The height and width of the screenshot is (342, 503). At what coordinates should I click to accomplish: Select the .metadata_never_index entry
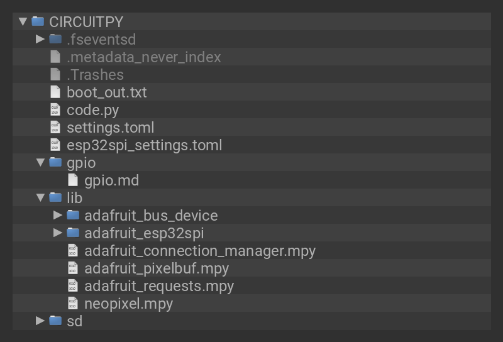pyautogui.click(x=143, y=57)
